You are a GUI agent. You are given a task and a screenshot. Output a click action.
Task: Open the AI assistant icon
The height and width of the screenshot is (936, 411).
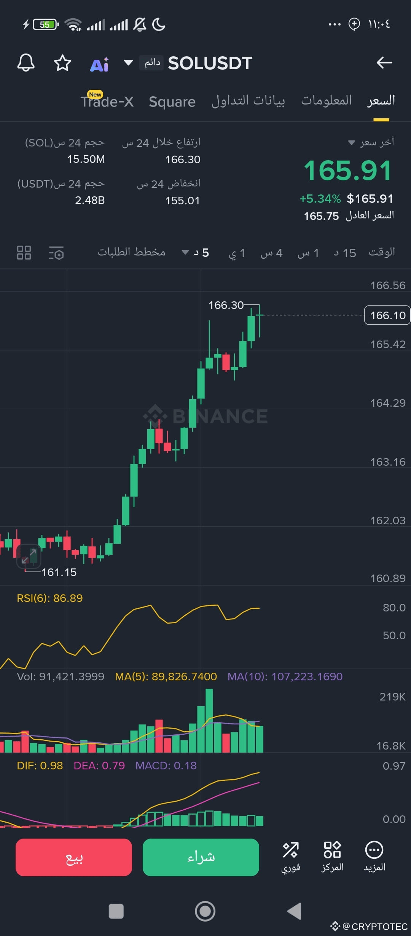coord(100,64)
